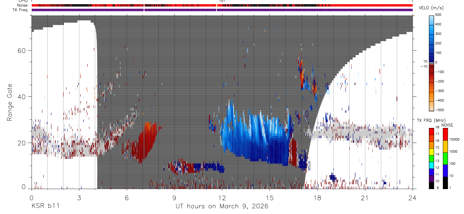Click the 'KSR b11' radar label
Viewport: 464px width, 214px height.
(45, 206)
